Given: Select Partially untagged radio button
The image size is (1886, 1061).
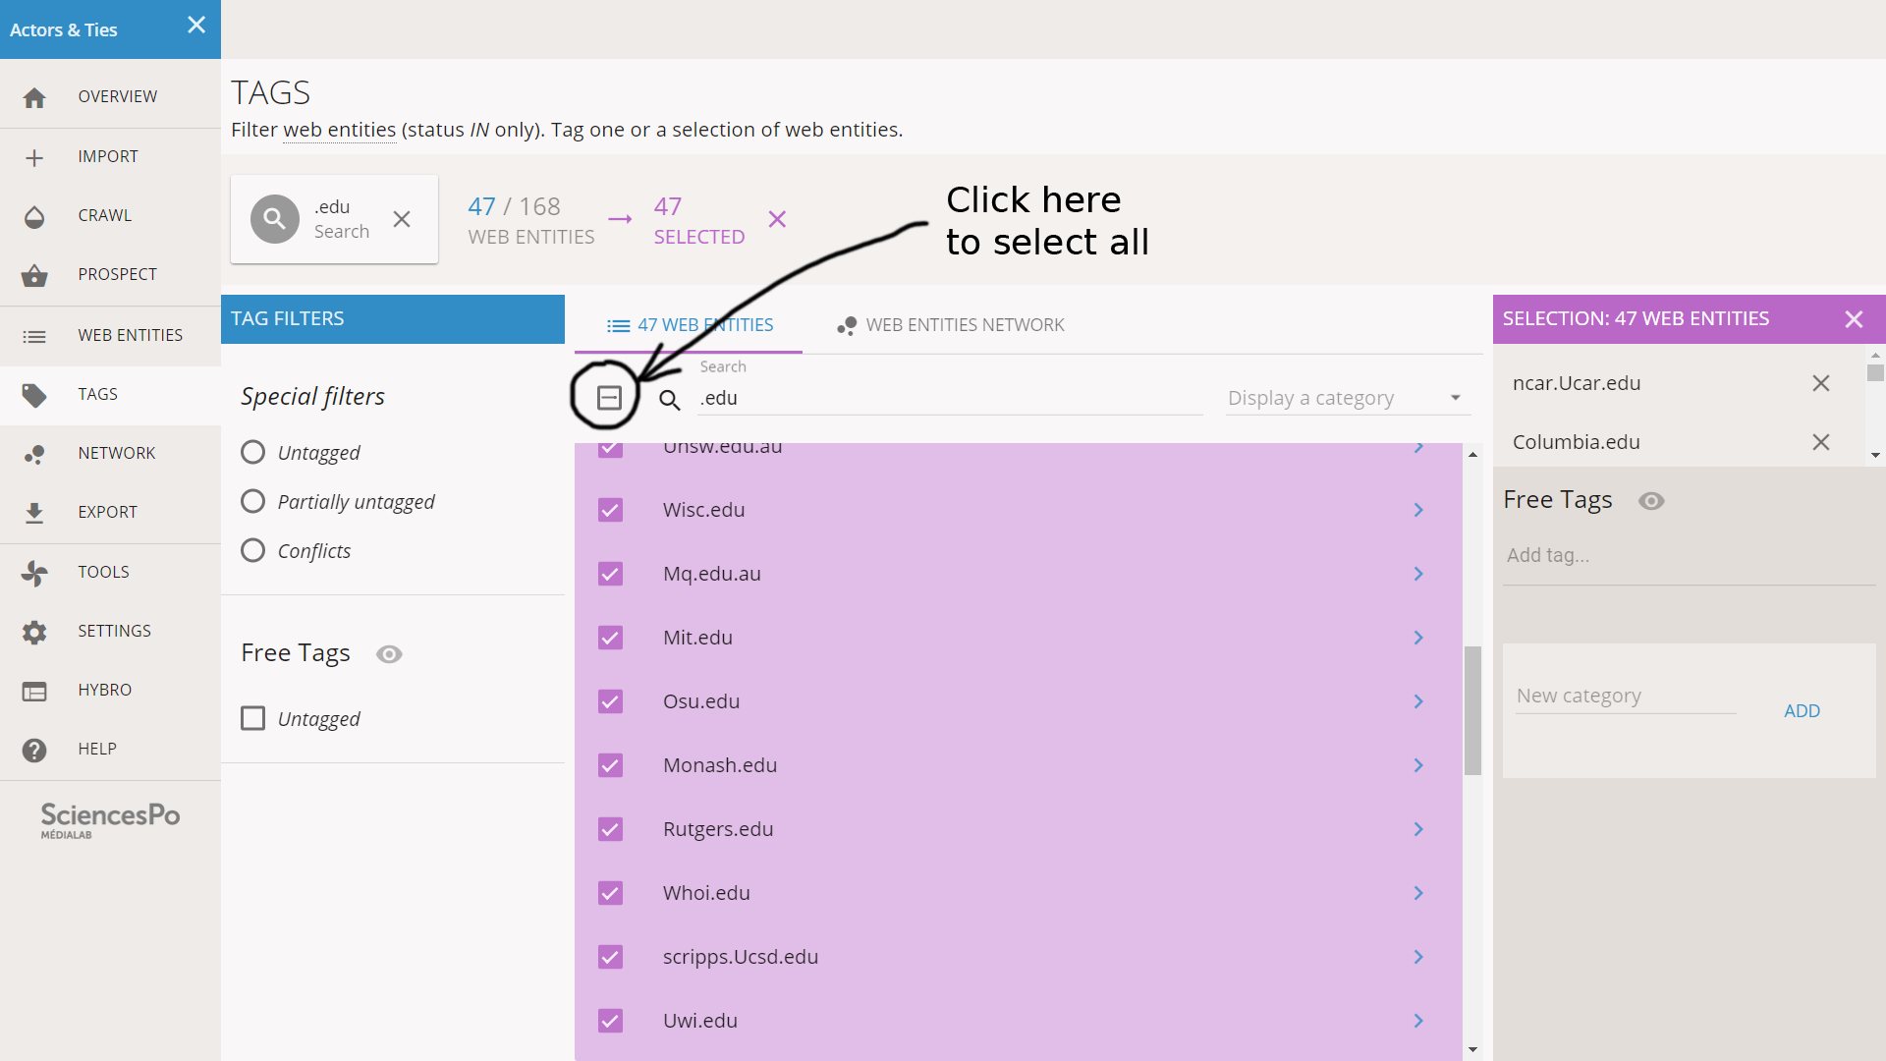Looking at the screenshot, I should 252,501.
